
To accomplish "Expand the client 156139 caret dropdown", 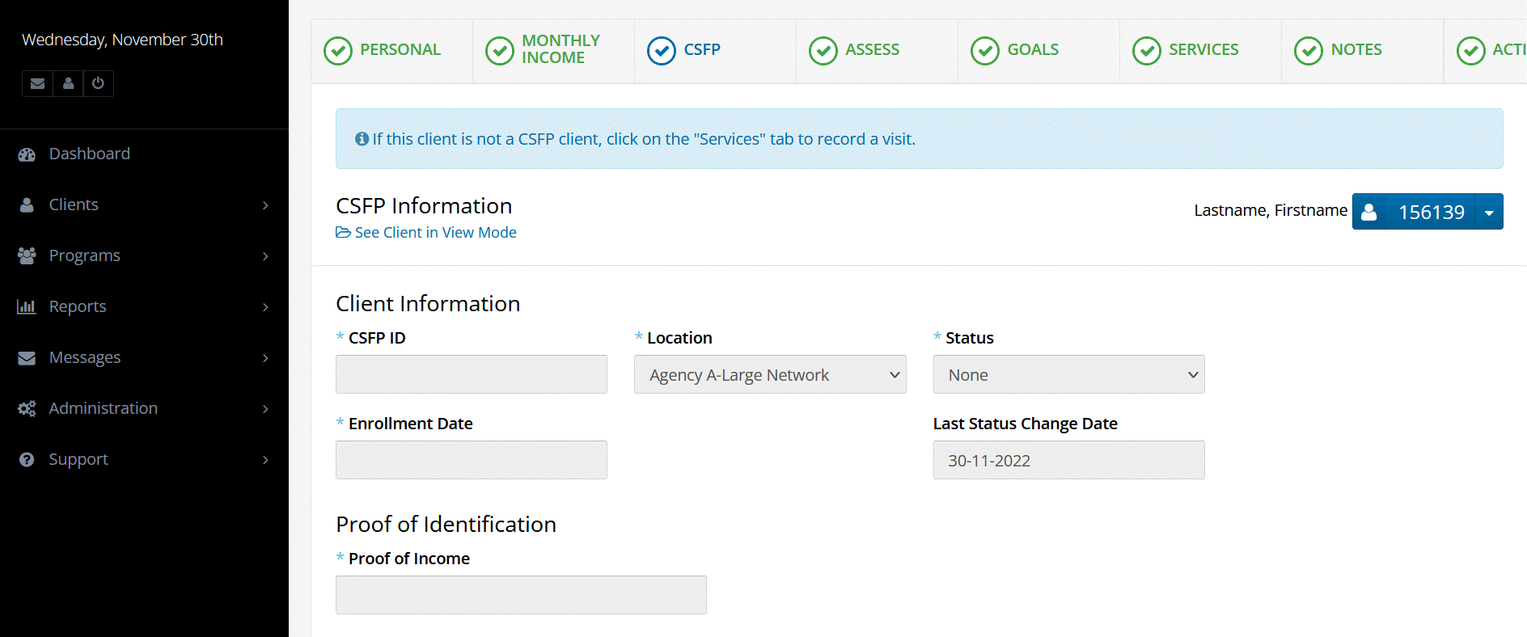I will (1489, 212).
